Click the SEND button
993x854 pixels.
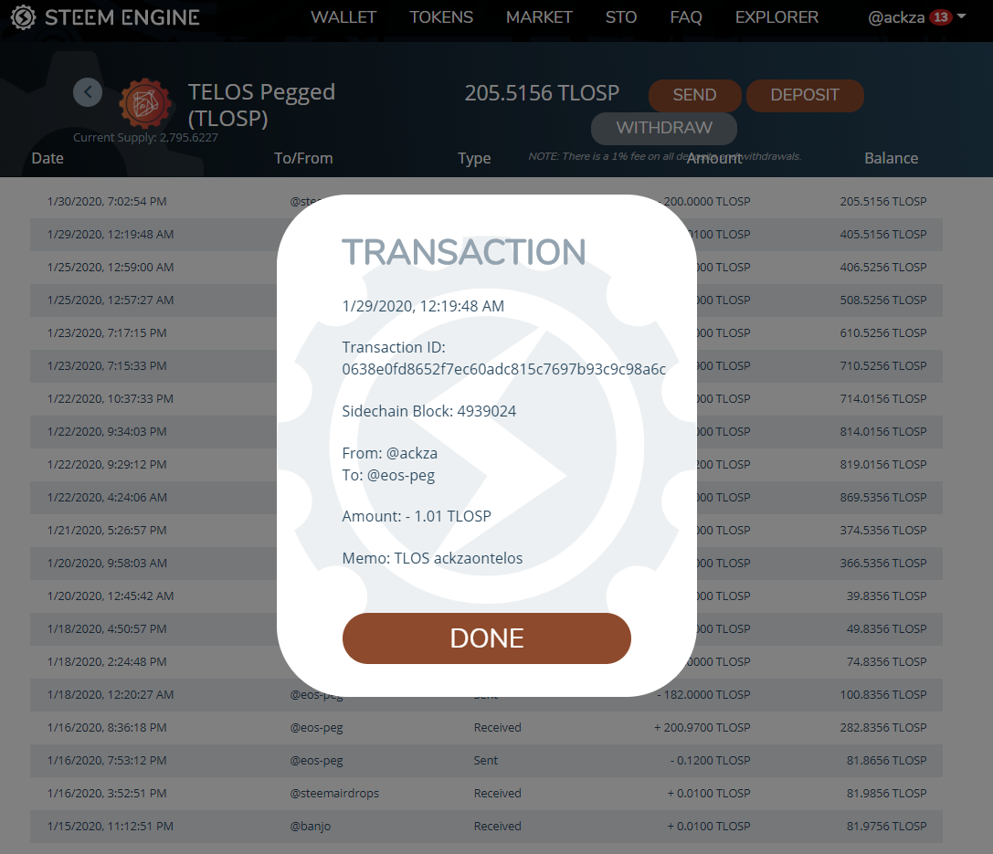pyautogui.click(x=694, y=95)
